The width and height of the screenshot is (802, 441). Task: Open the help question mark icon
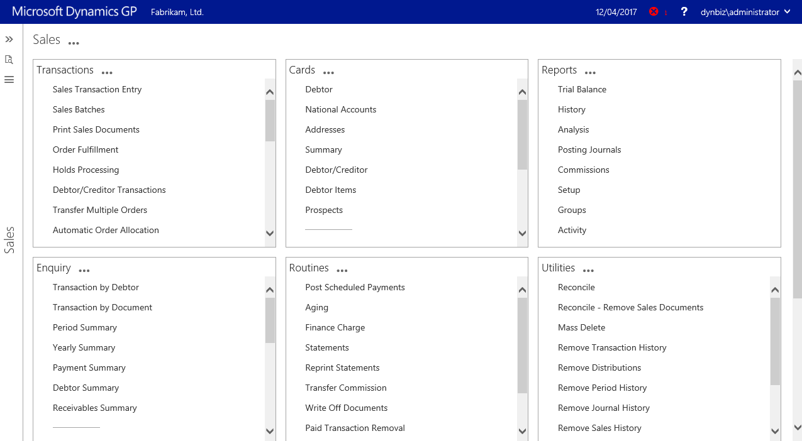684,12
